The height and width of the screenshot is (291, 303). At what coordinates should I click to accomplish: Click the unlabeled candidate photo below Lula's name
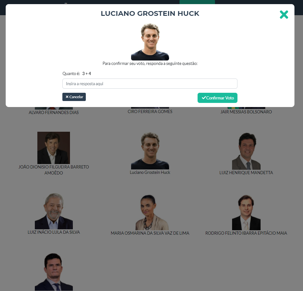point(54,272)
